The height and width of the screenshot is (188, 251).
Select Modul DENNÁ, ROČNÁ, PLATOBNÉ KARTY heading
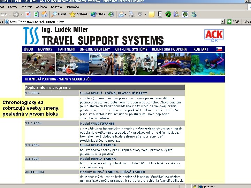(113, 93)
